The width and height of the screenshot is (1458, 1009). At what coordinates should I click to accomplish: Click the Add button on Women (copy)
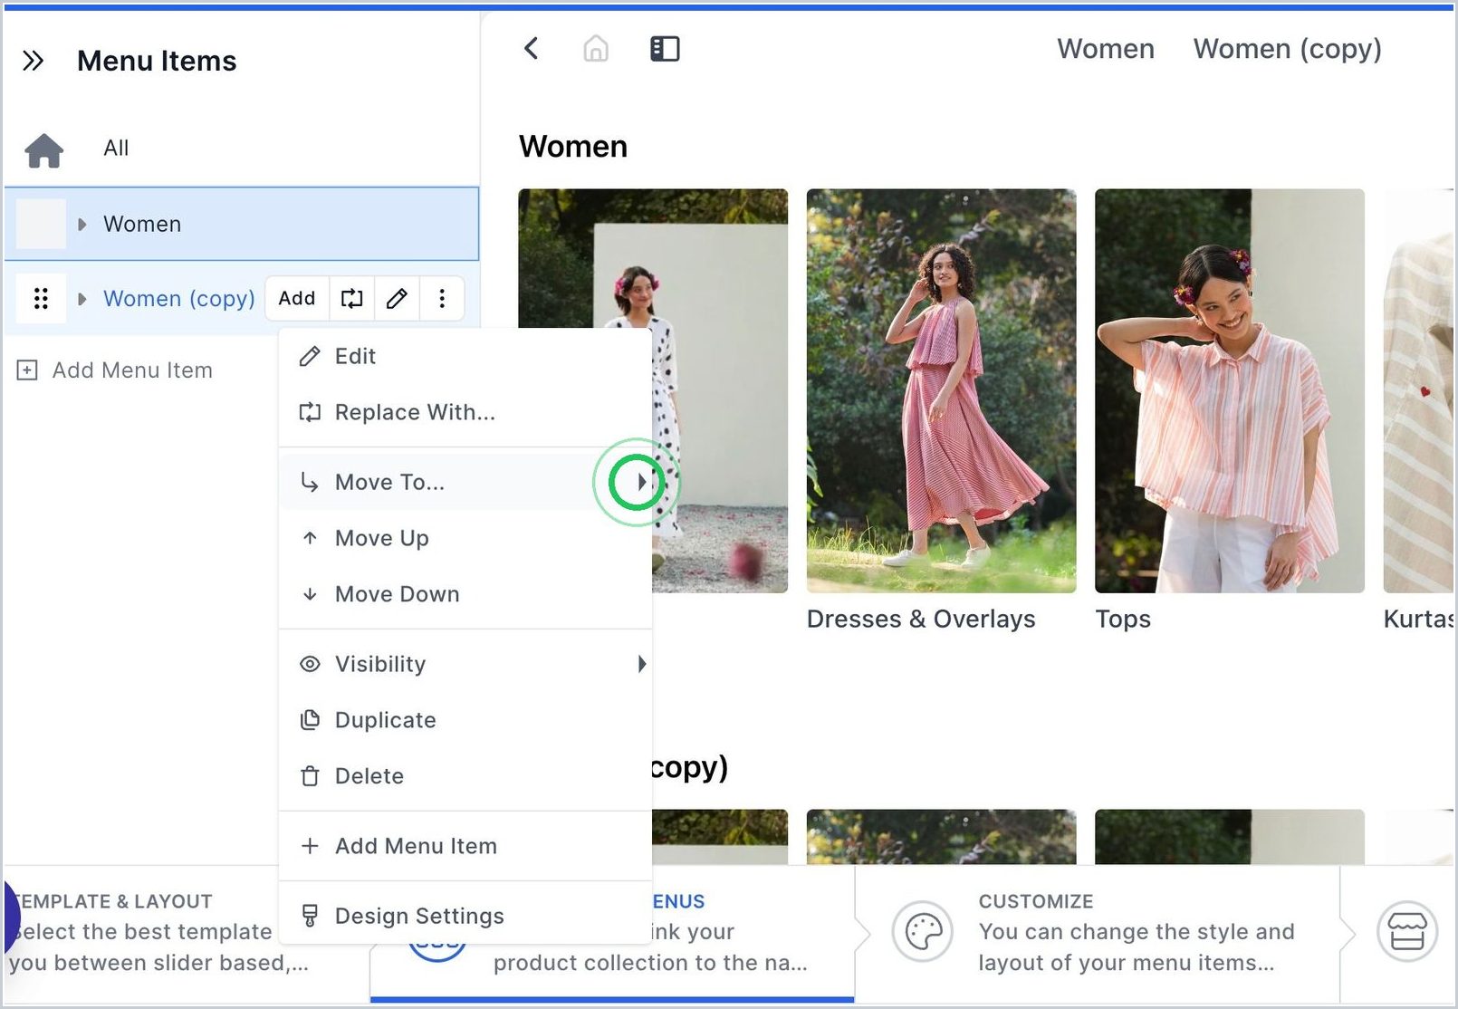pyautogui.click(x=297, y=299)
